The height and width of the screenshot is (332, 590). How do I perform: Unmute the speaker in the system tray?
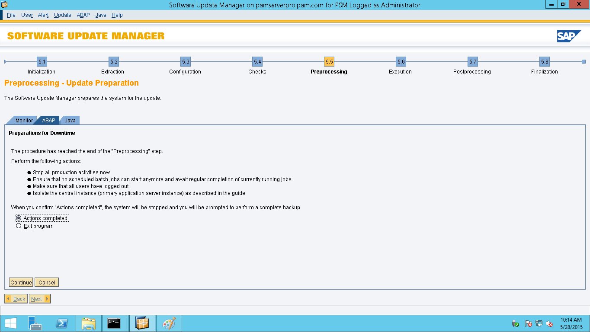coord(549,323)
